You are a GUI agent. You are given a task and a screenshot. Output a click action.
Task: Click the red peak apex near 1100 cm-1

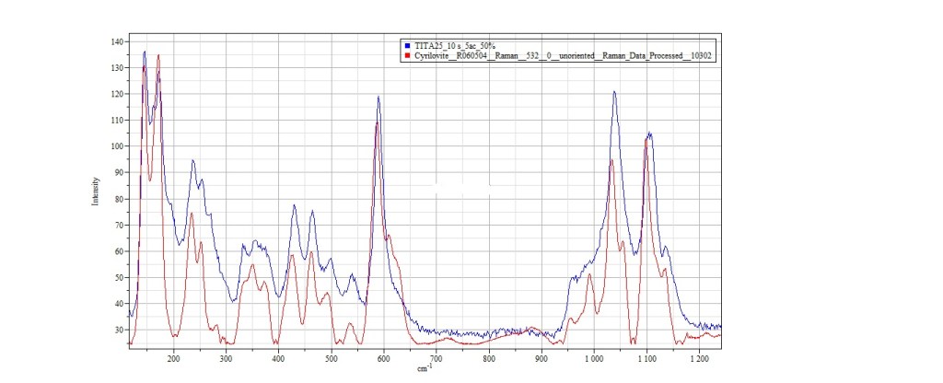(646, 140)
